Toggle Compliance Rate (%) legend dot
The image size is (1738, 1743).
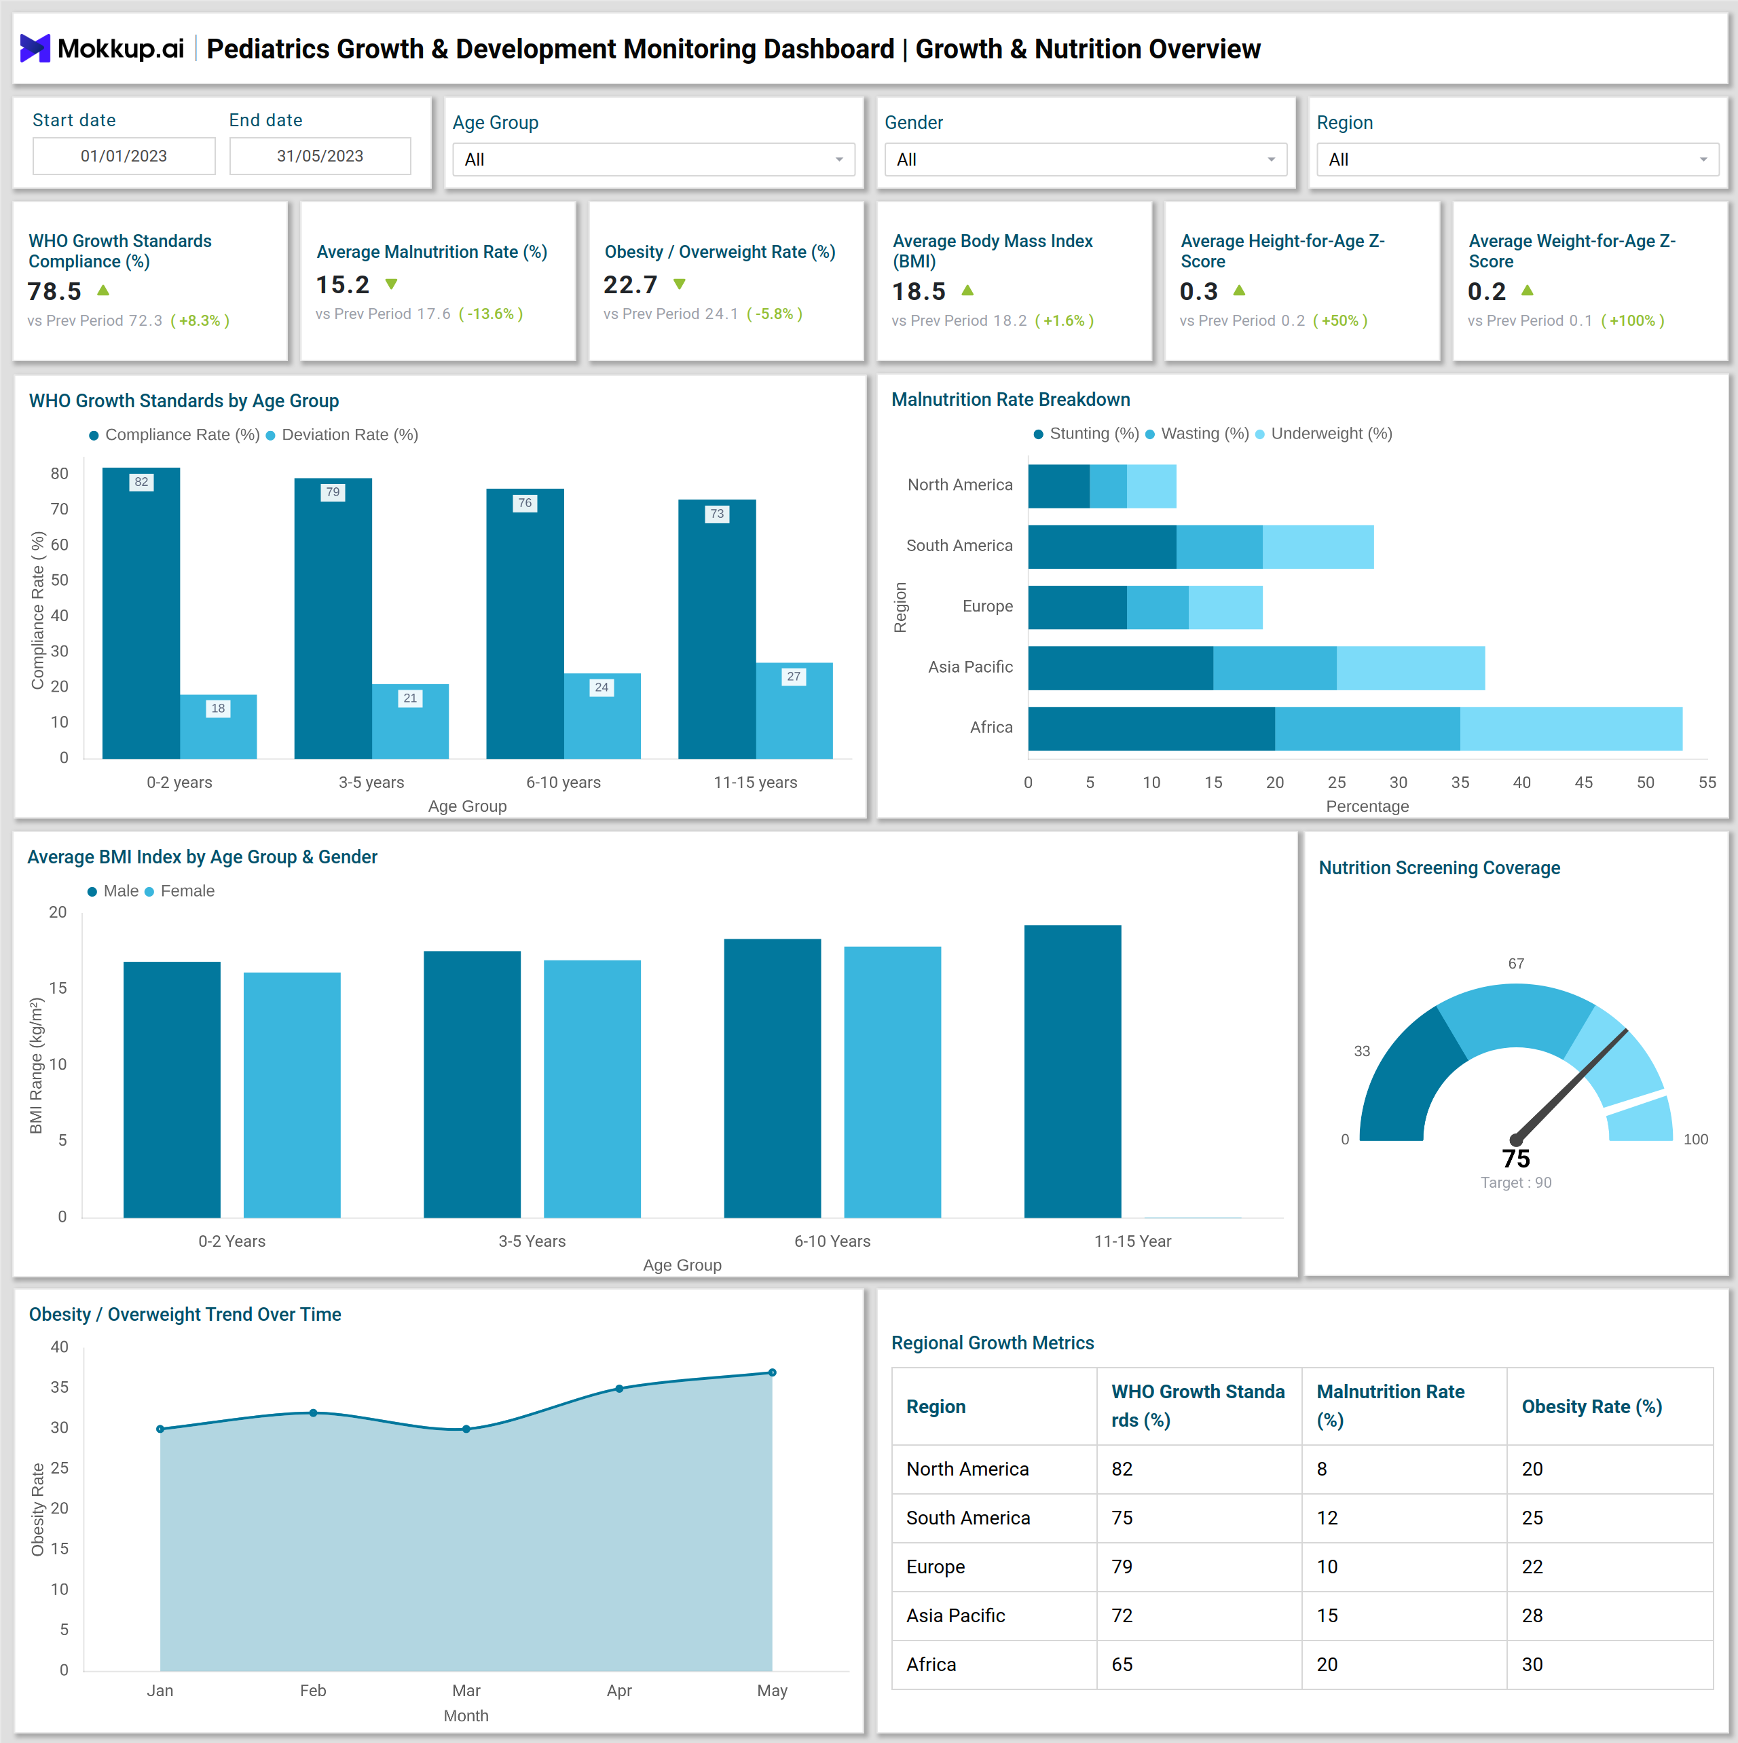pos(94,436)
